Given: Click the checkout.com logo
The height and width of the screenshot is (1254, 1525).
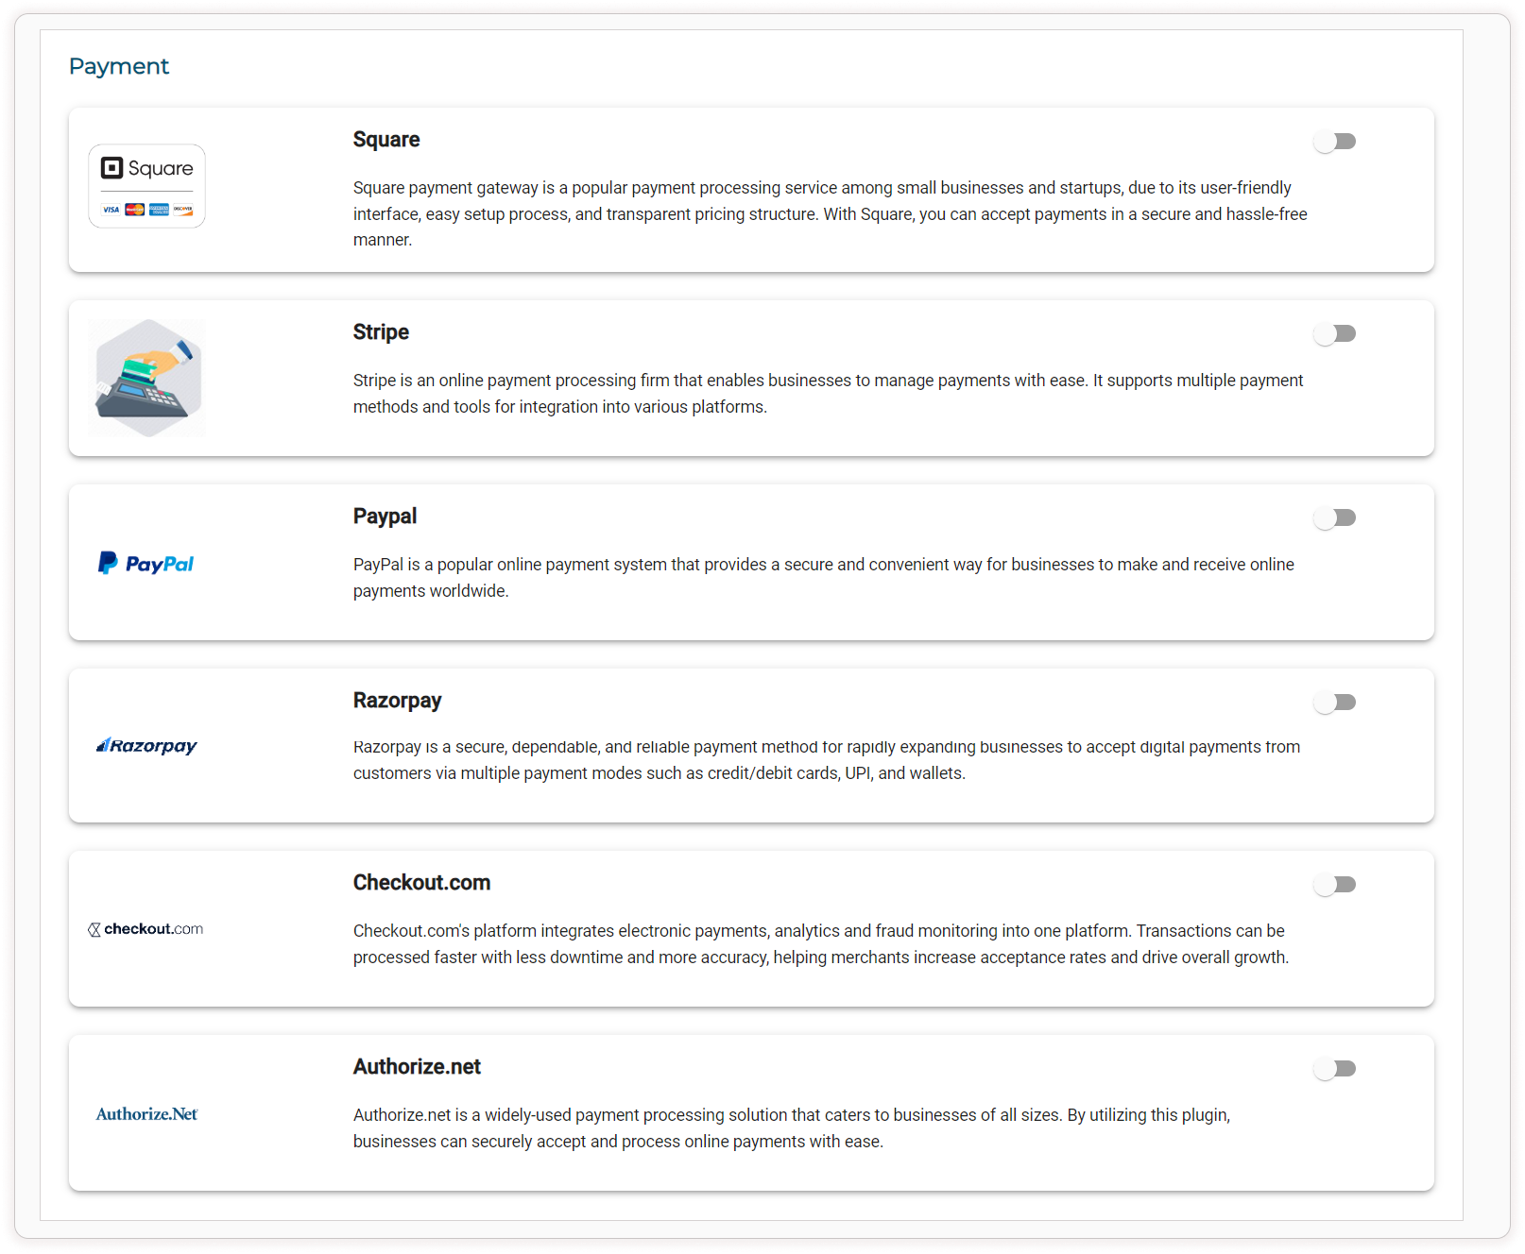Looking at the screenshot, I should click(x=146, y=929).
